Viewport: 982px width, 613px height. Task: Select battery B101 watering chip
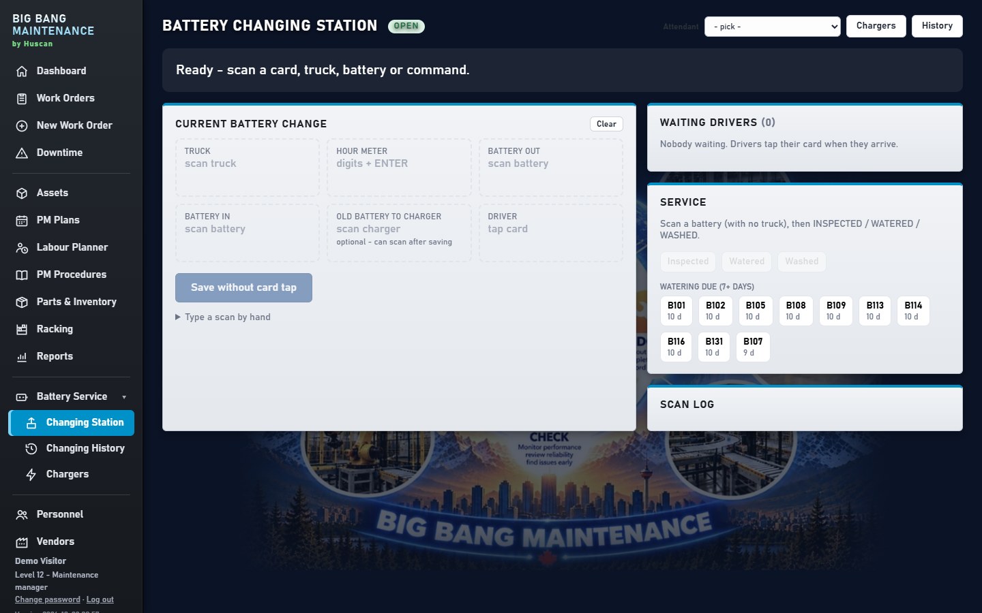tap(676, 311)
